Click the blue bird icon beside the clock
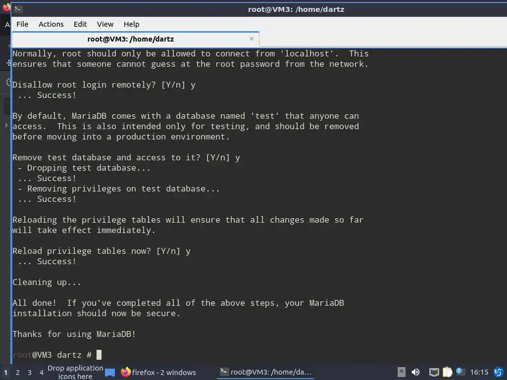Image resolution: width=507 pixels, height=380 pixels. click(499, 372)
